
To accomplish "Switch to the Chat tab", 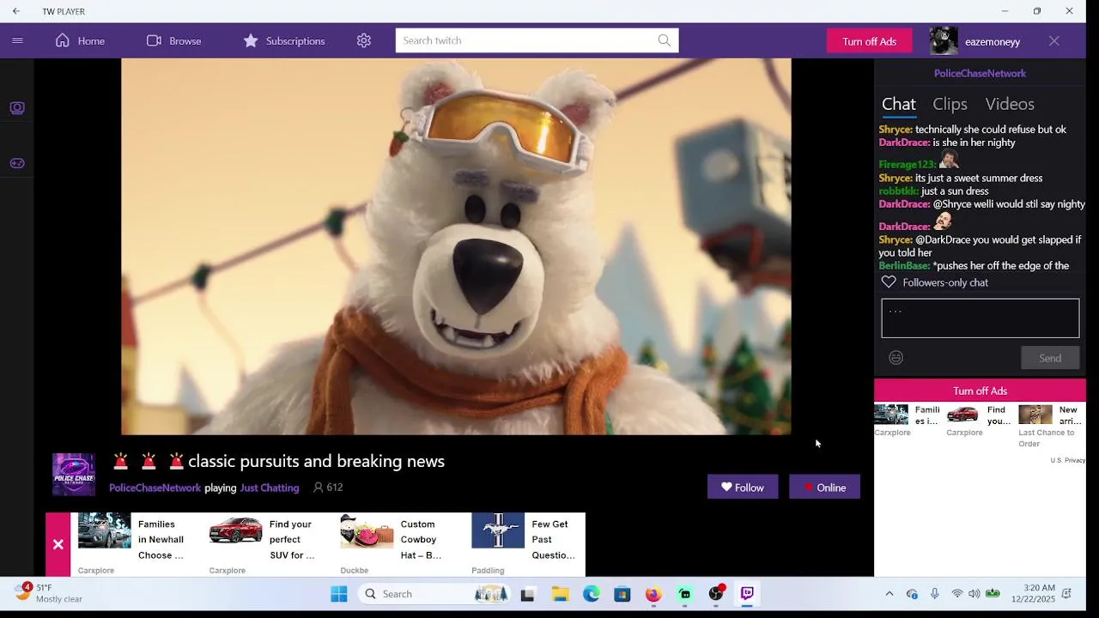I will 899,104.
